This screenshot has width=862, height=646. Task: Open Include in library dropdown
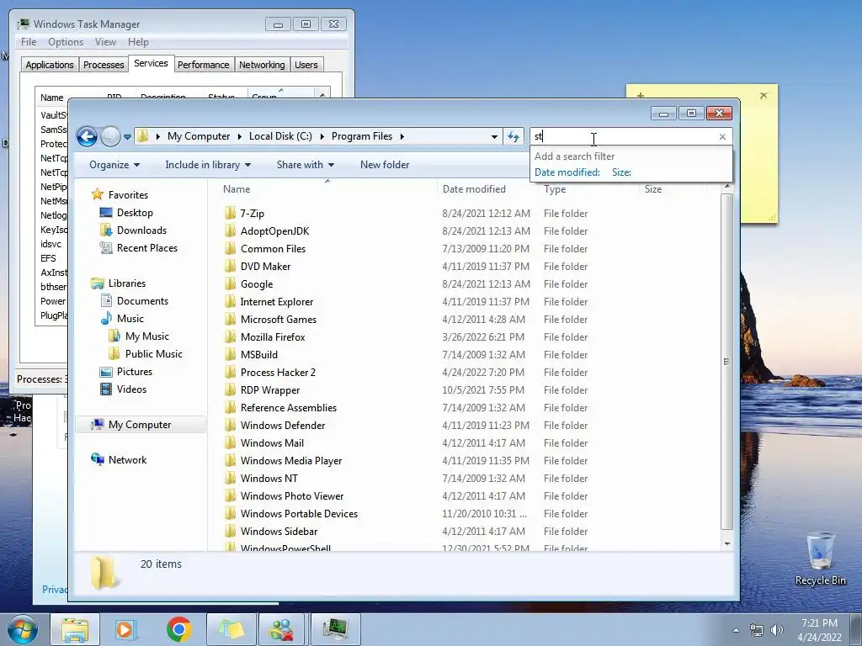pos(208,165)
